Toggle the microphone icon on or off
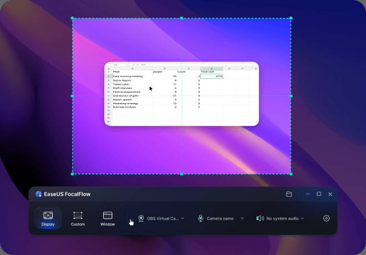The width and height of the screenshot is (366, 255). coord(200,218)
